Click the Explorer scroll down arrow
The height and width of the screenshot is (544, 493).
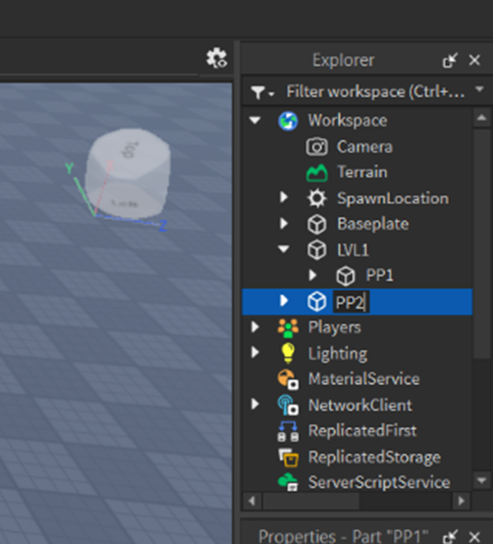click(x=481, y=481)
